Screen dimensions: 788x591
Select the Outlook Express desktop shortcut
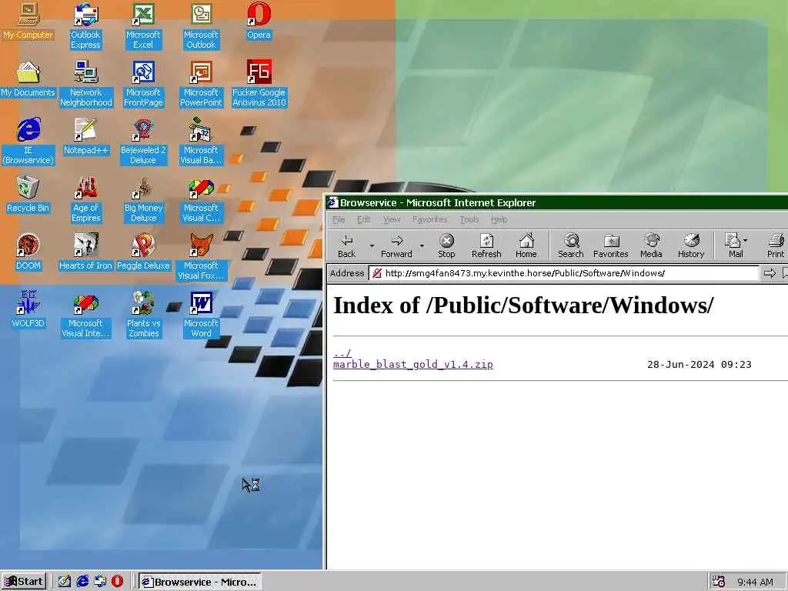[x=85, y=26]
